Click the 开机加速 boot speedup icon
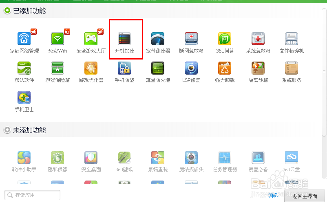 (x=124, y=39)
